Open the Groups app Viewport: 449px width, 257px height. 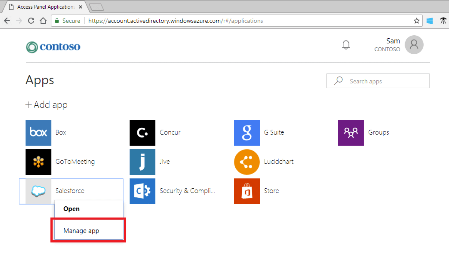(351, 133)
